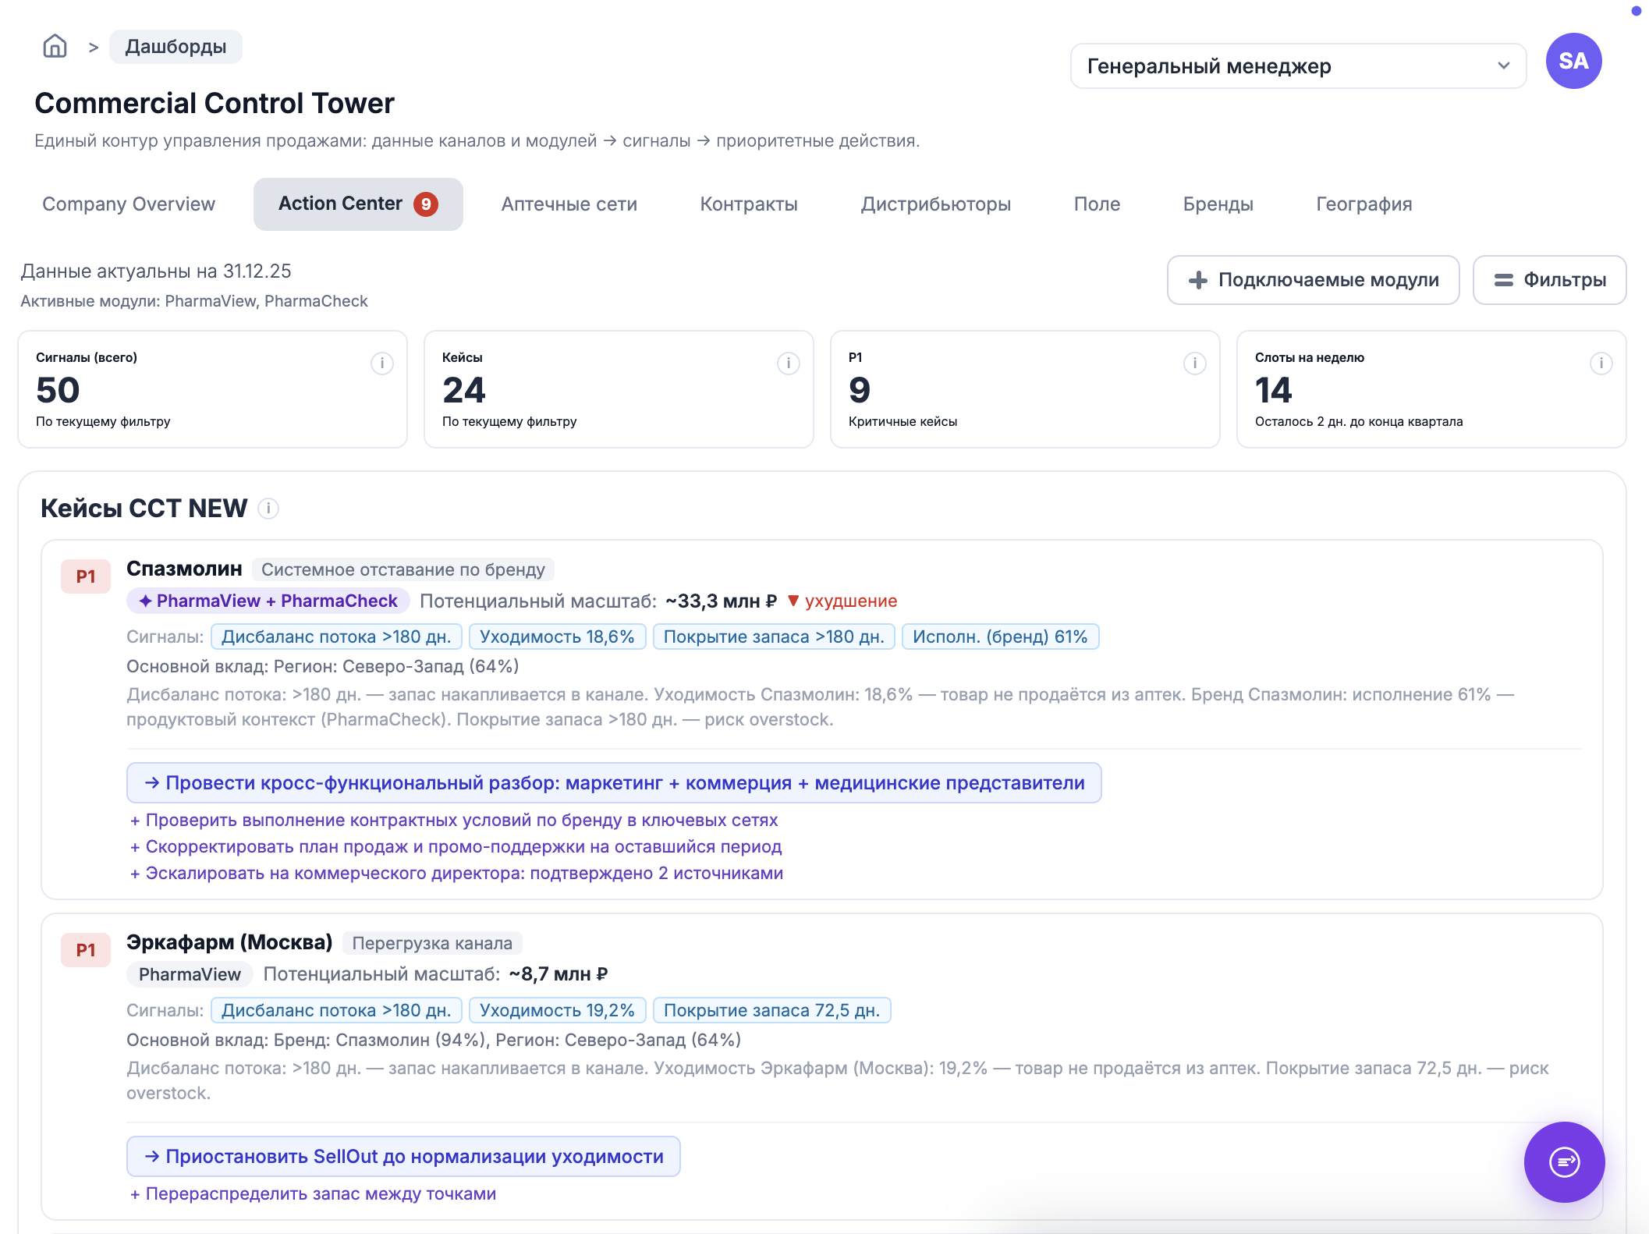Click info icon on P1 card
Viewport: 1649px width, 1234px height.
1194,363
